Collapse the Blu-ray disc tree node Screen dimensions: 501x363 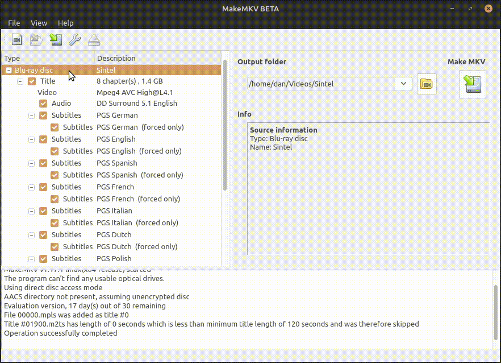point(9,71)
